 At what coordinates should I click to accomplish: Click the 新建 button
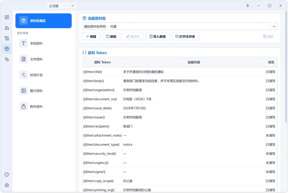click(x=91, y=36)
